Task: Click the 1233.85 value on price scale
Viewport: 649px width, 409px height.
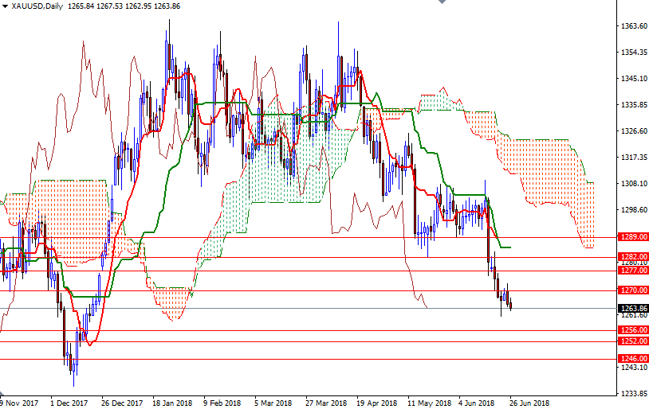Action: [x=631, y=394]
